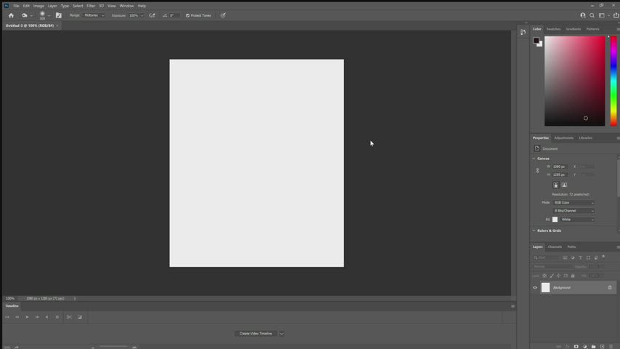The height and width of the screenshot is (349, 620).
Task: Open the Range Midtones dropdown
Action: click(94, 15)
